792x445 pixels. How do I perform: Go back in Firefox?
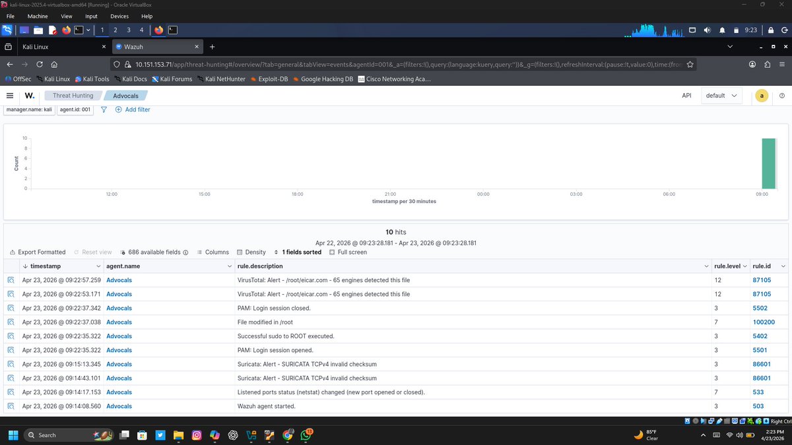tap(10, 65)
